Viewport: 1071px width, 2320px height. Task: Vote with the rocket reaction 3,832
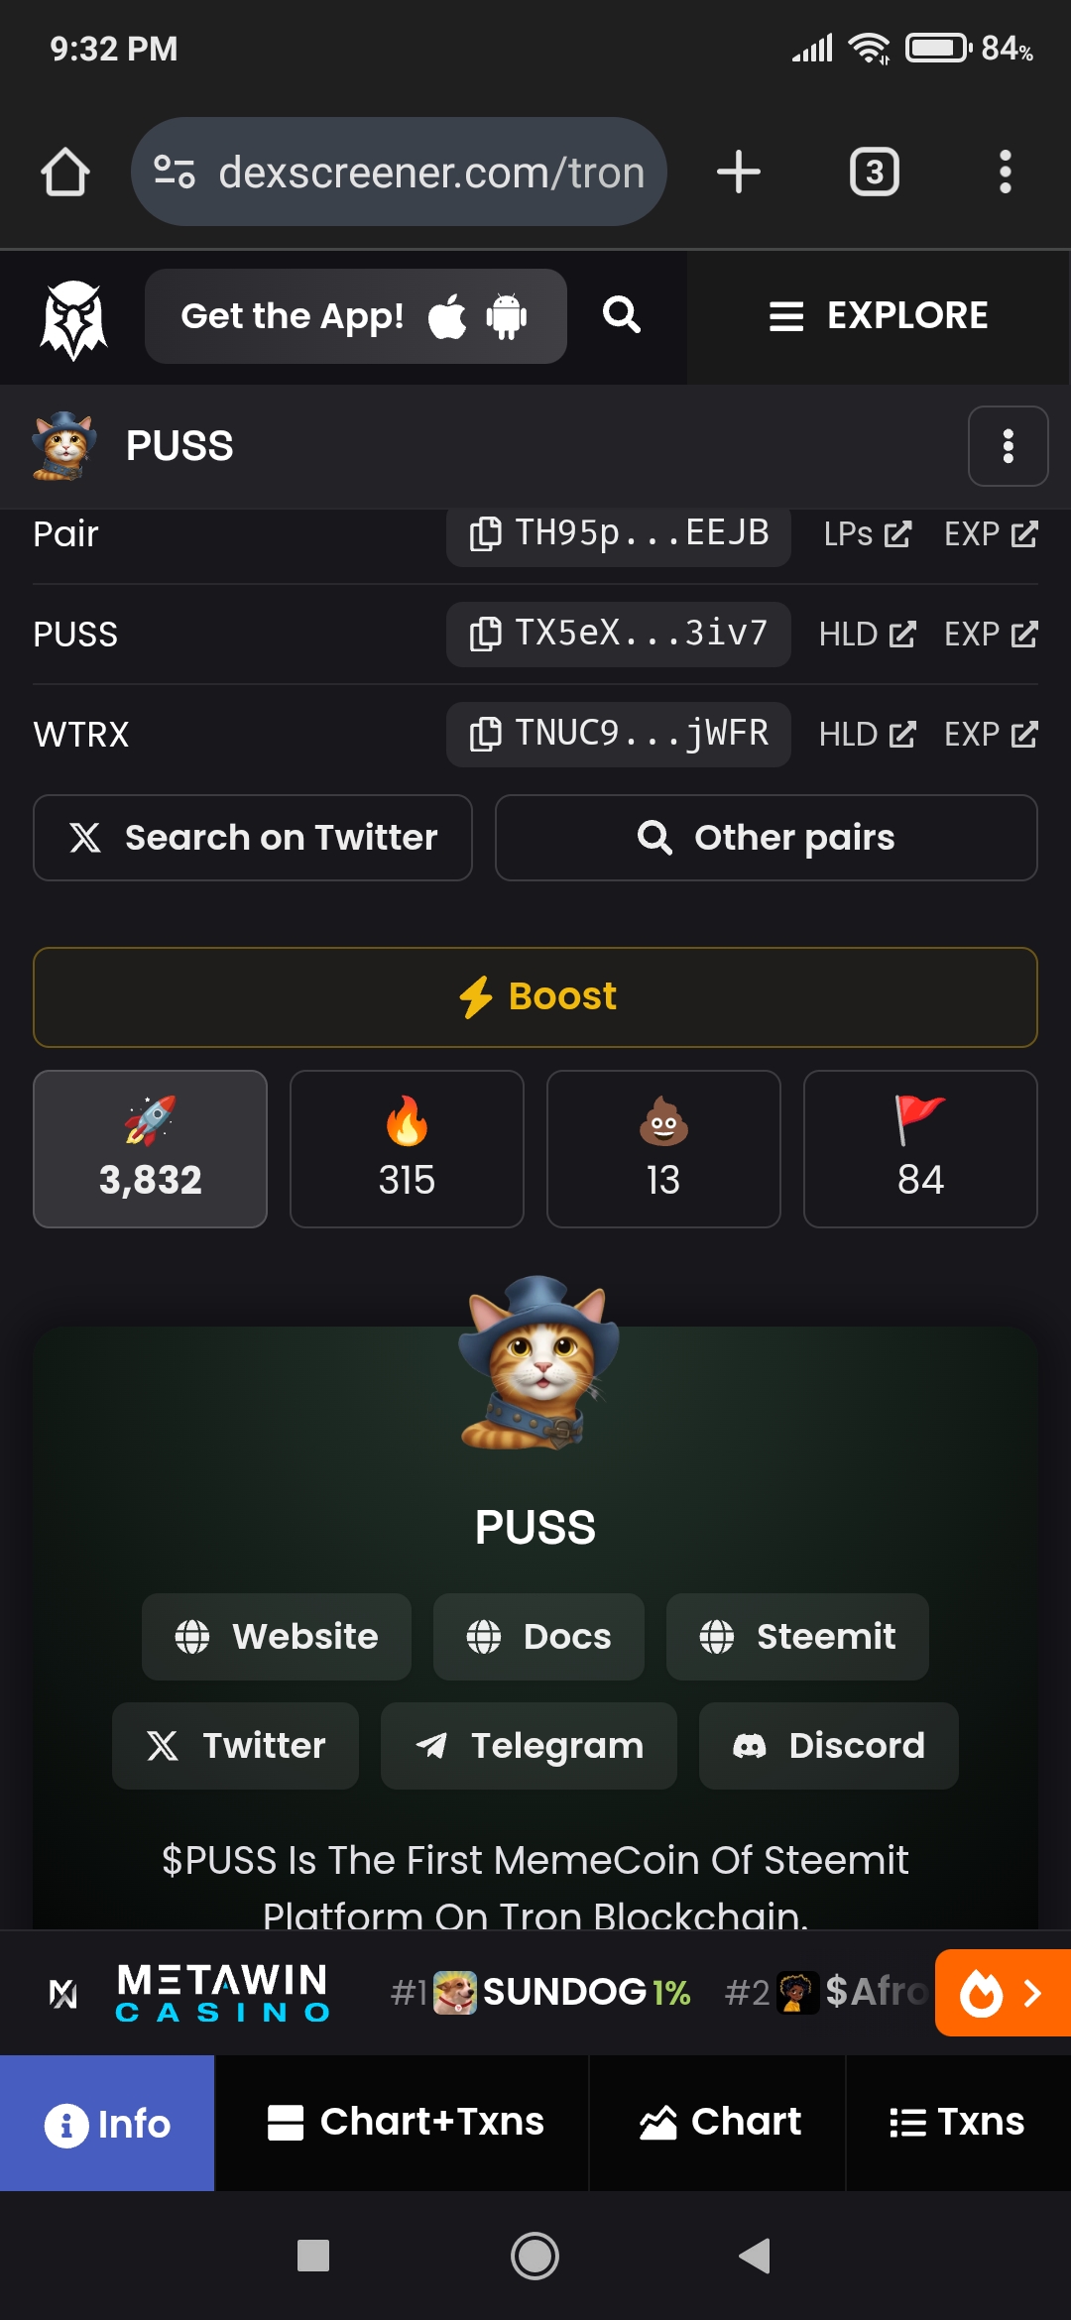[x=150, y=1149]
